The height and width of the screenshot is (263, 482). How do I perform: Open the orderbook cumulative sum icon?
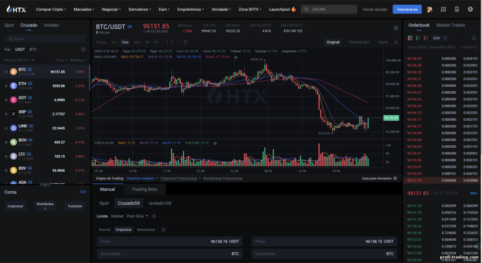click(474, 38)
